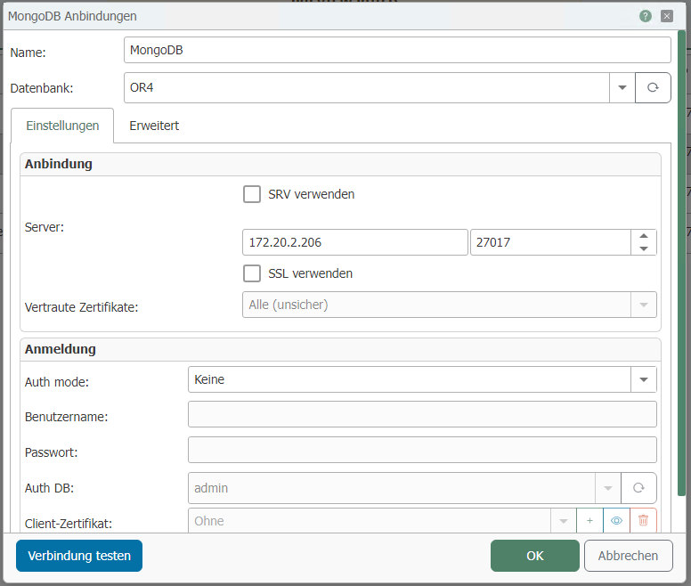691x586 pixels.
Task: Click the Benutzername input field
Action: 422,414
